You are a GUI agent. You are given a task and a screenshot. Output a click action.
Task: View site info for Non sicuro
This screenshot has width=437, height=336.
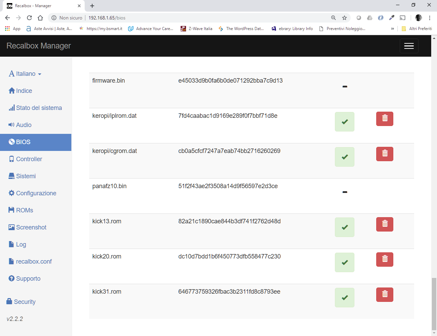[67, 18]
